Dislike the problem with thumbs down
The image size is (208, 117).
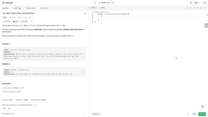pos(20,18)
